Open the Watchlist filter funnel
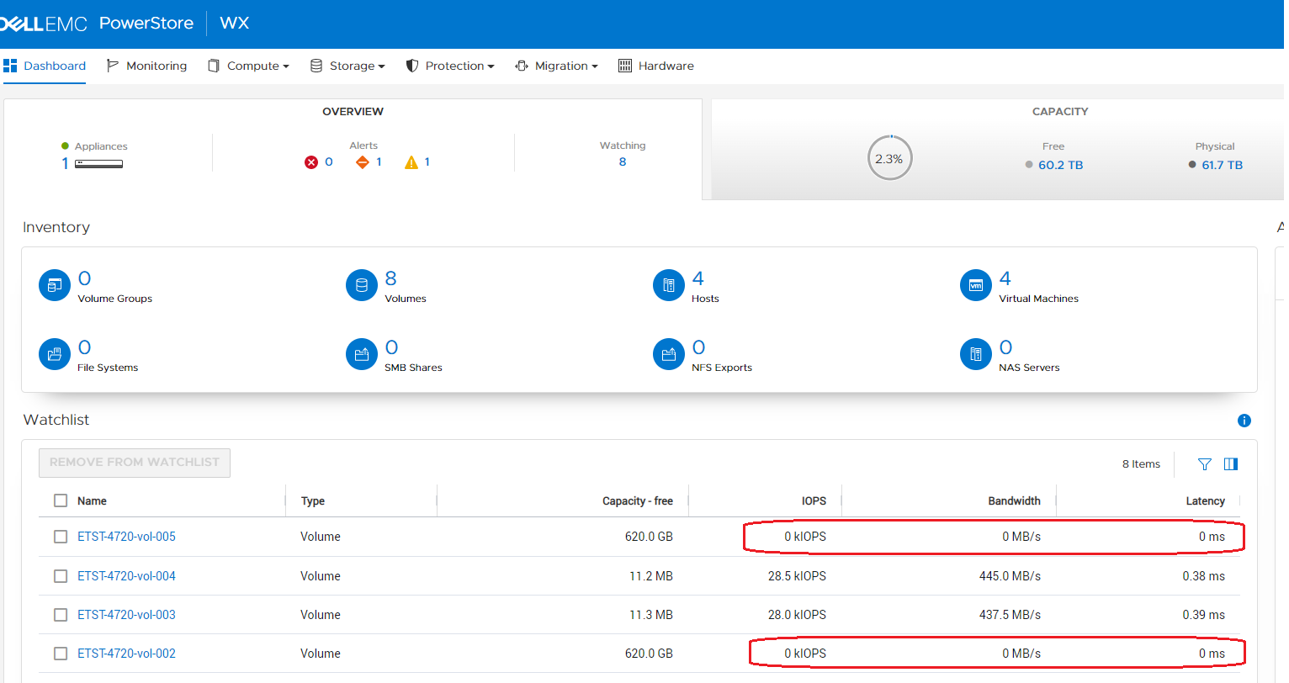The height and width of the screenshot is (683, 1289). [x=1205, y=464]
